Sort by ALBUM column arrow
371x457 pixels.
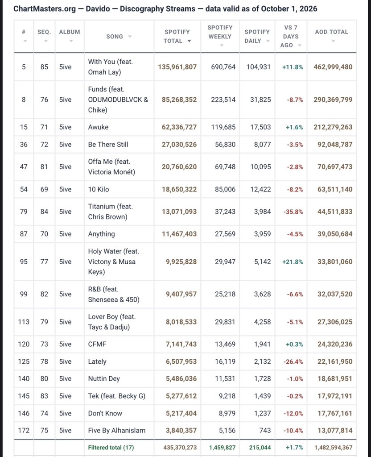coord(71,41)
